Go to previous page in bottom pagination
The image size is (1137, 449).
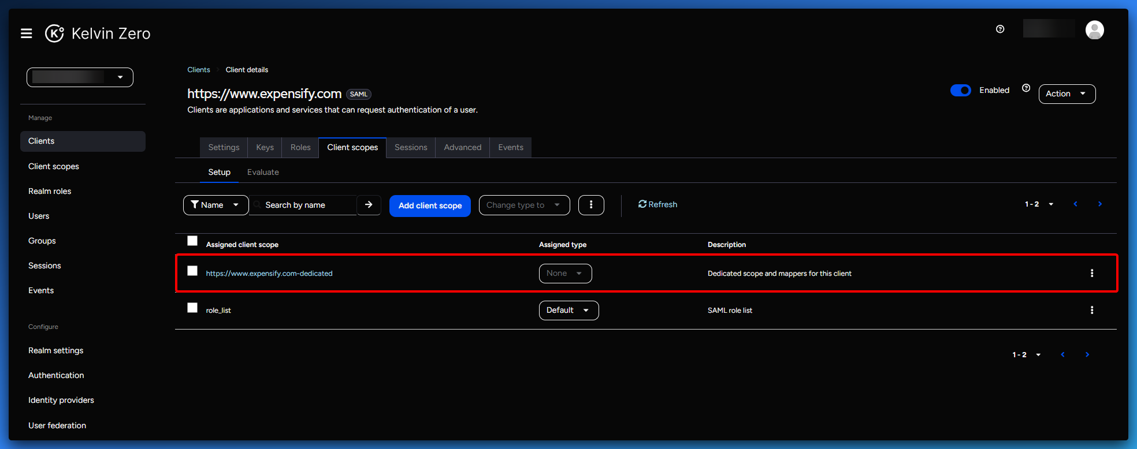coord(1062,354)
